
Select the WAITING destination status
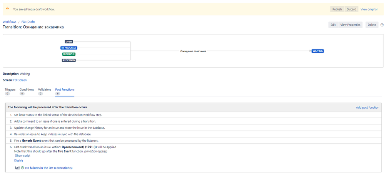[x=318, y=51]
